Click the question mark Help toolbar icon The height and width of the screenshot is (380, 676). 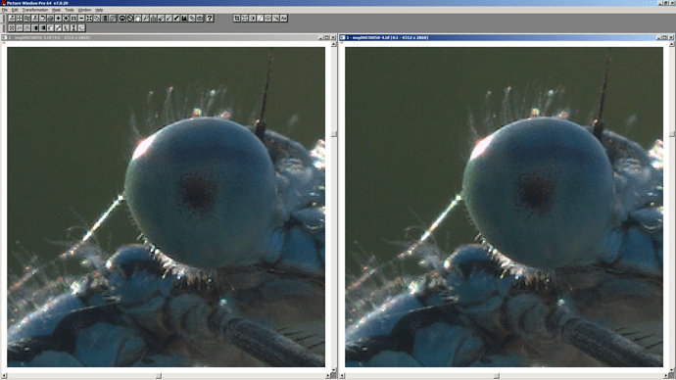[x=210, y=18]
